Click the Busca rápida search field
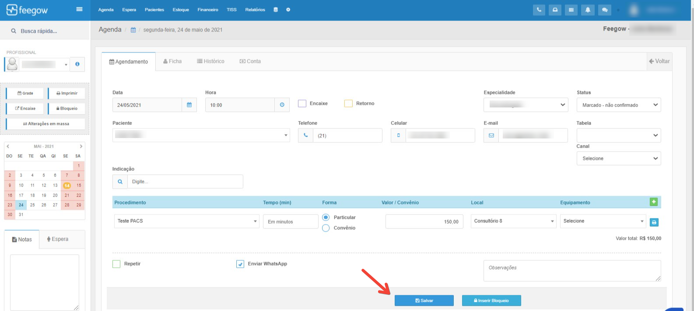Image resolution: width=694 pixels, height=311 pixels. (x=45, y=31)
